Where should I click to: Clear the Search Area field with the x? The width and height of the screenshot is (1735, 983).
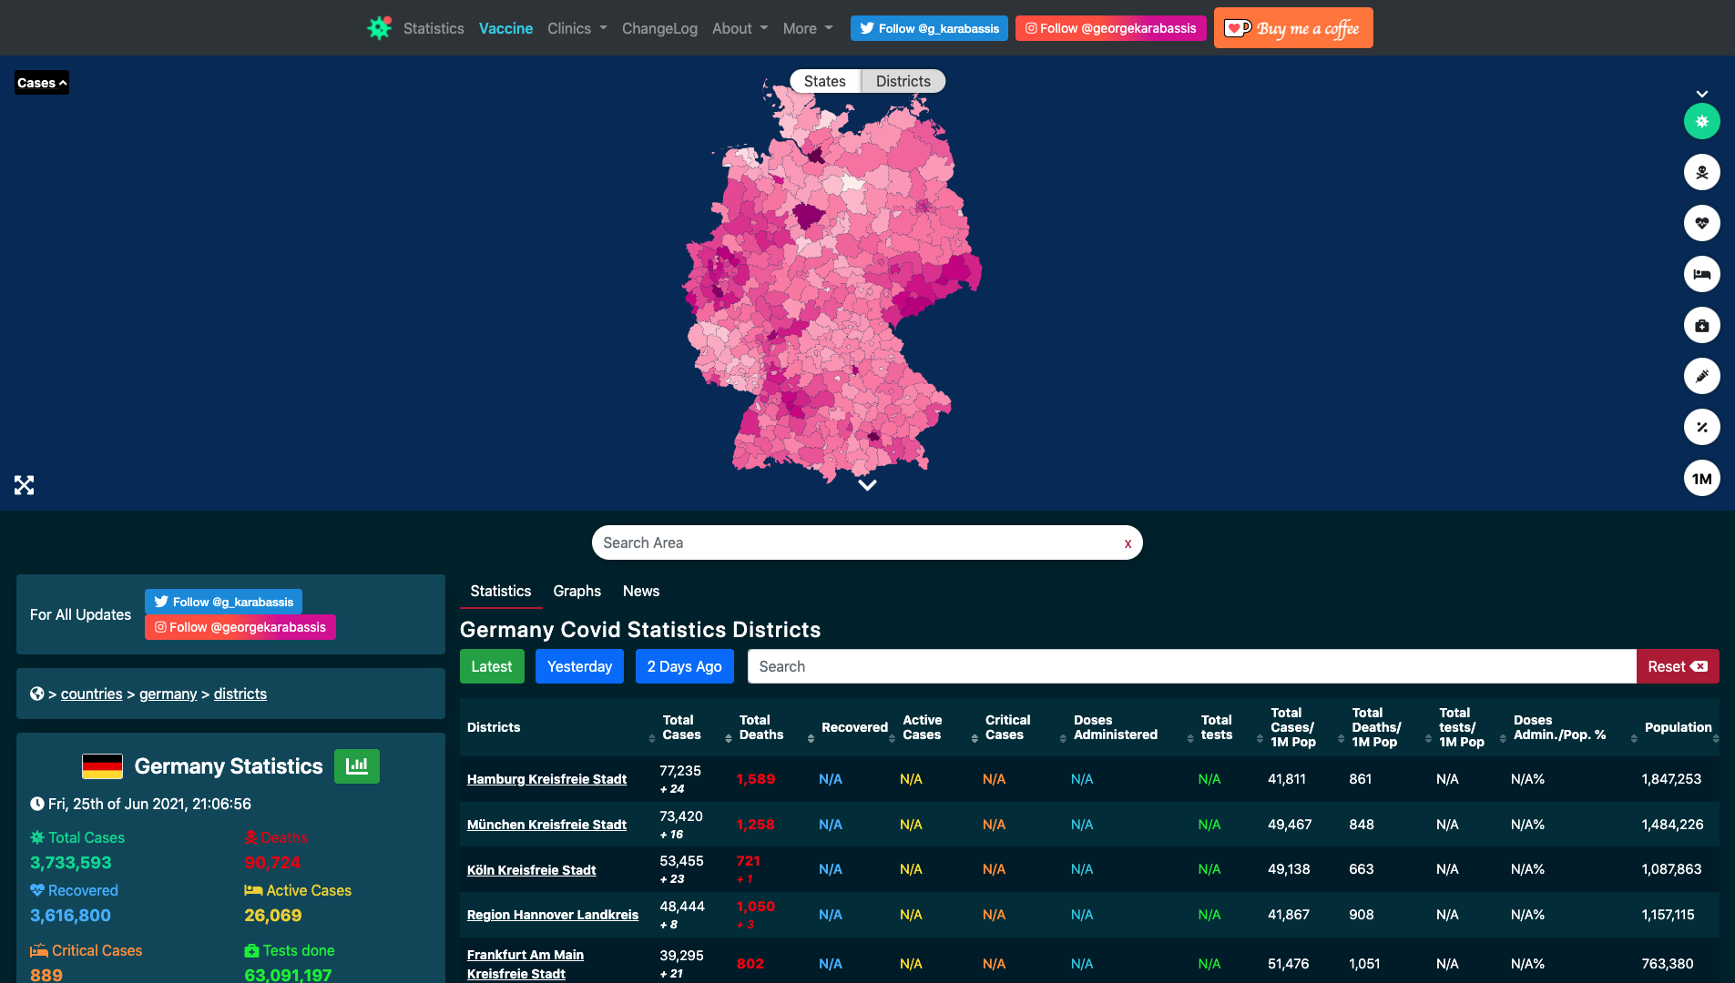click(x=1128, y=542)
